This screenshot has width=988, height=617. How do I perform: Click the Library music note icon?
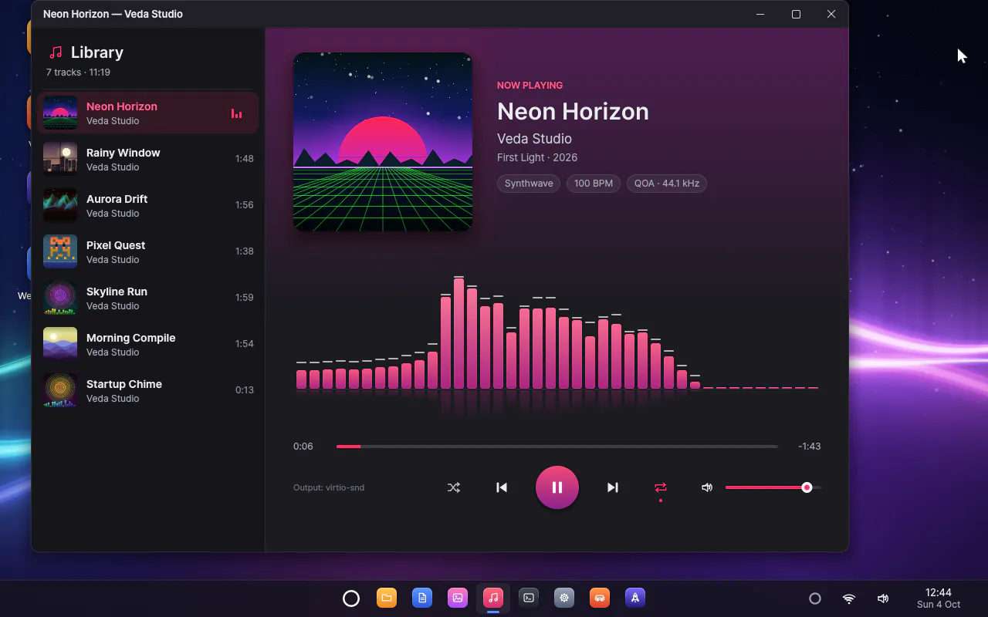(56, 52)
